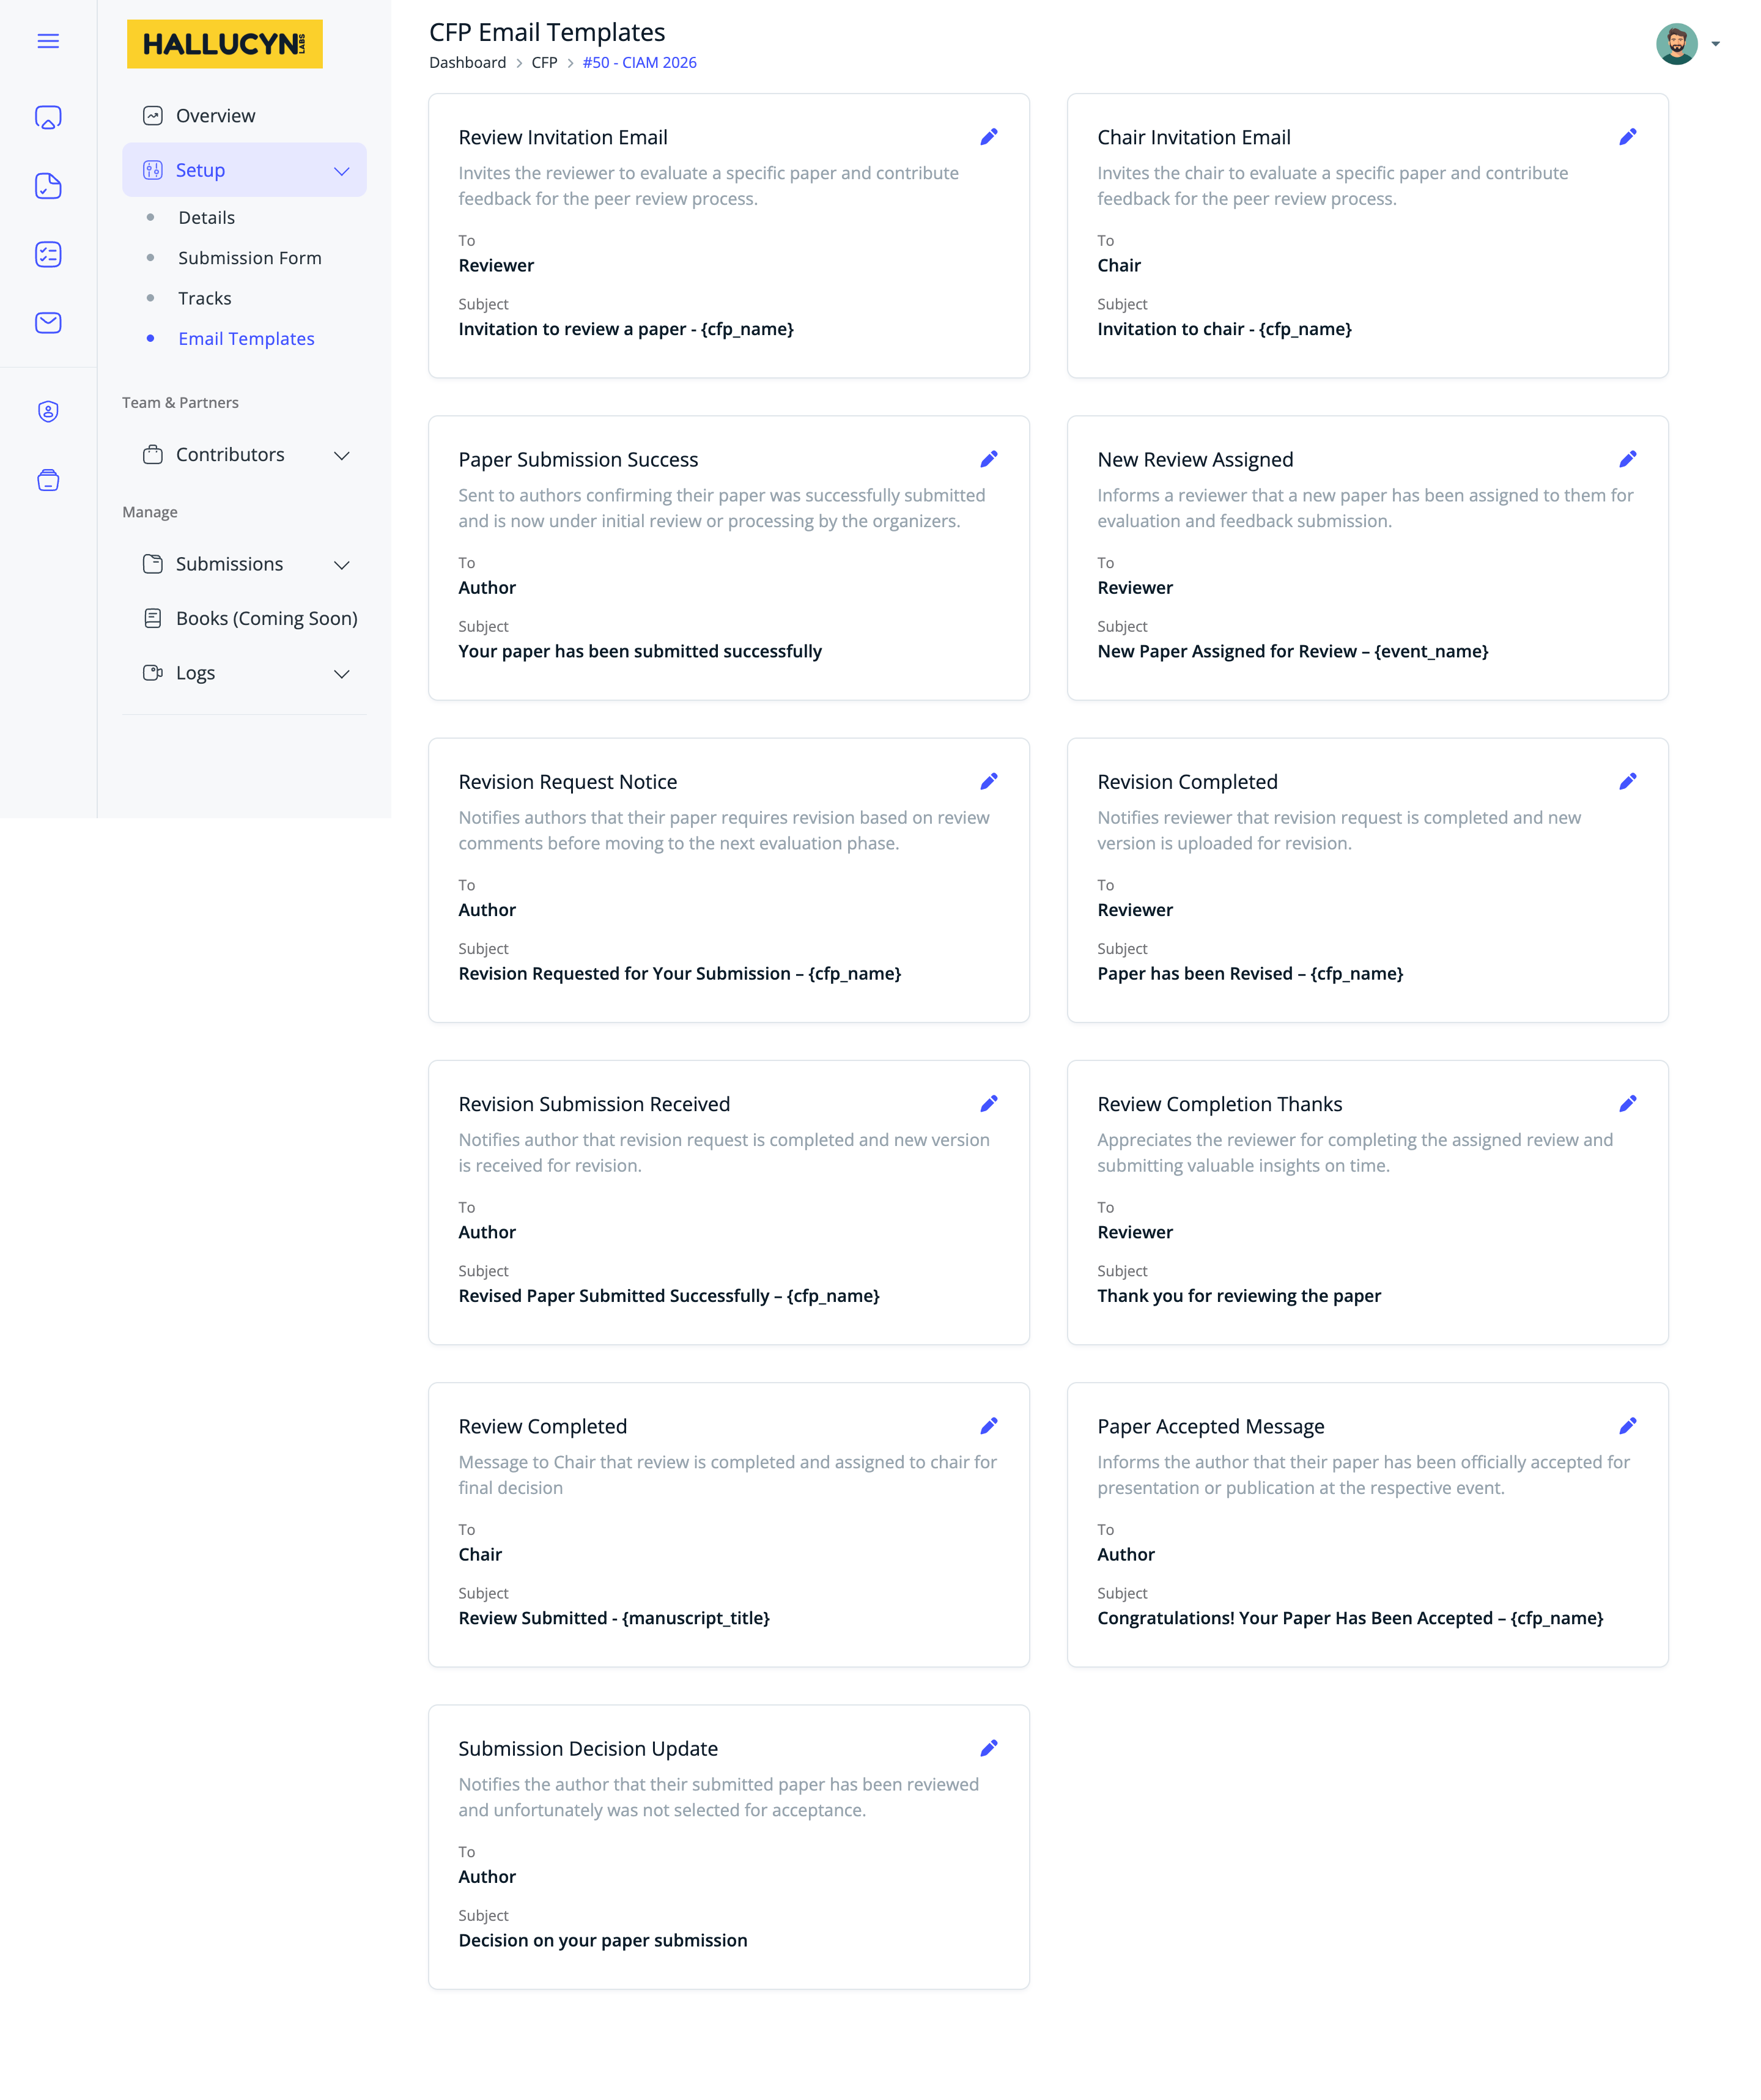The width and height of the screenshot is (1761, 2100).
Task: Expand the Submissions section
Action: (x=341, y=564)
